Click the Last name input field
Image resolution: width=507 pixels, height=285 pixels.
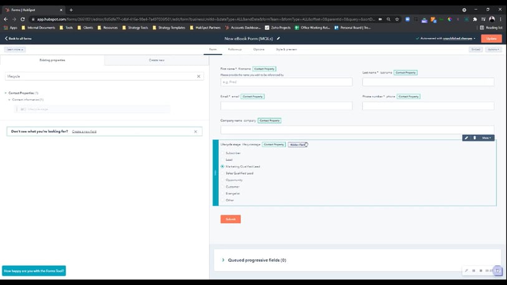[x=428, y=82]
